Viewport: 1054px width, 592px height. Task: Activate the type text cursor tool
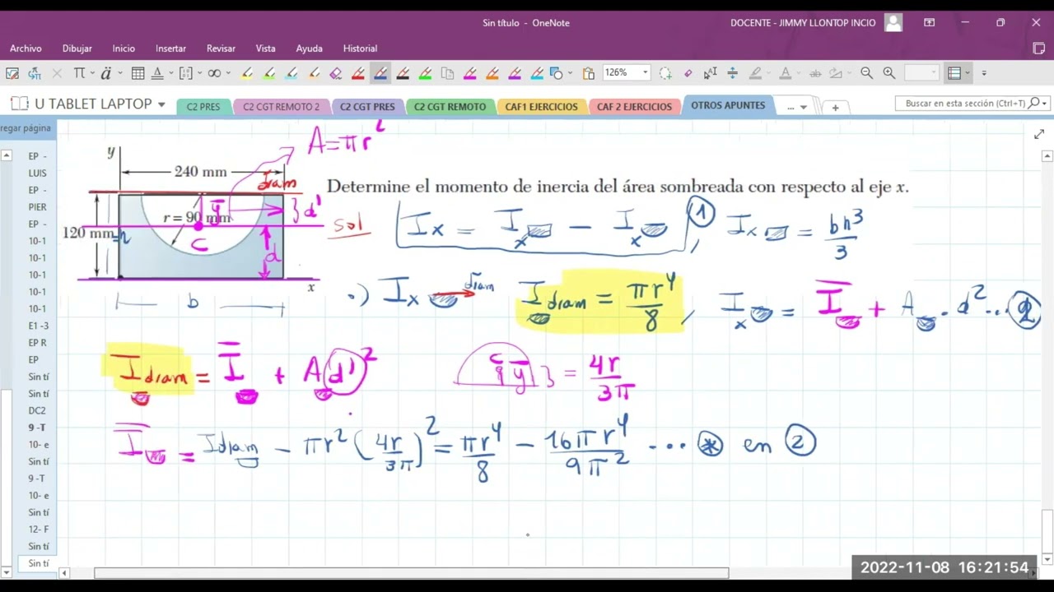pyautogui.click(x=710, y=73)
